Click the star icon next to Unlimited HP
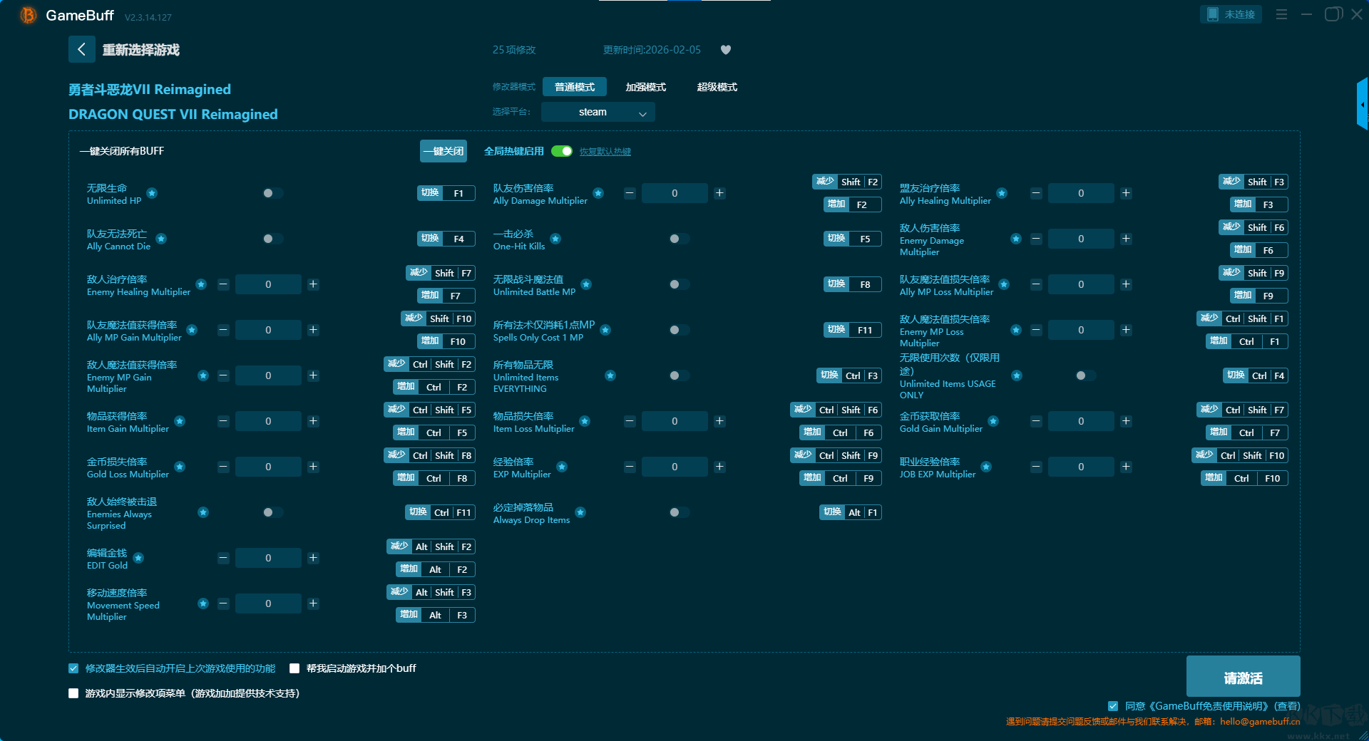Viewport: 1369px width, 741px height. click(152, 193)
